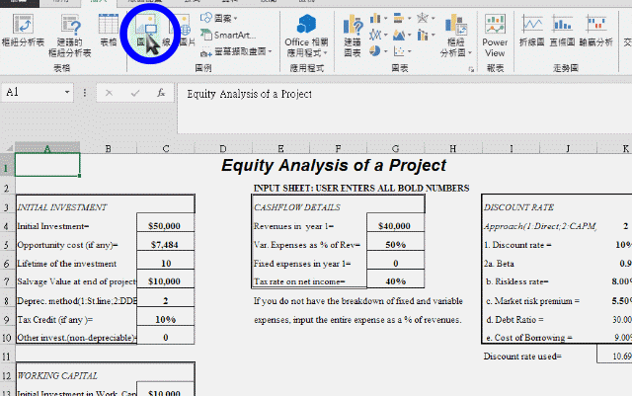Open Recommended Charts (建議圖表)
632x396 pixels.
353,36
